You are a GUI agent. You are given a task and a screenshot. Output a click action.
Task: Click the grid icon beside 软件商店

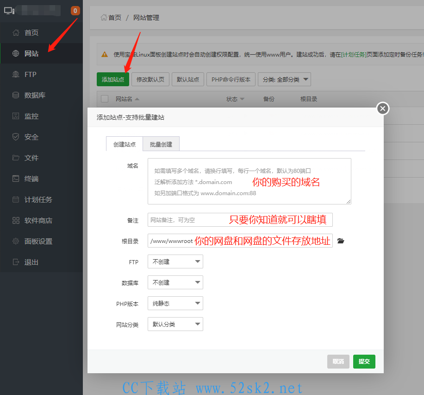pos(16,221)
